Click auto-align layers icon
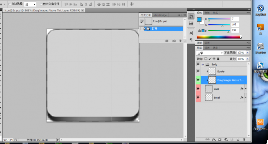The height and width of the screenshot is (144, 268). pos(131,4)
